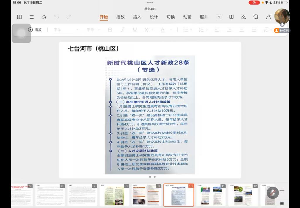Click the share export icon

tap(268, 17)
